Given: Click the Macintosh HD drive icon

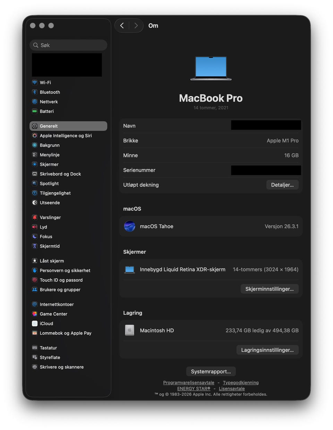Looking at the screenshot, I should pos(130,330).
